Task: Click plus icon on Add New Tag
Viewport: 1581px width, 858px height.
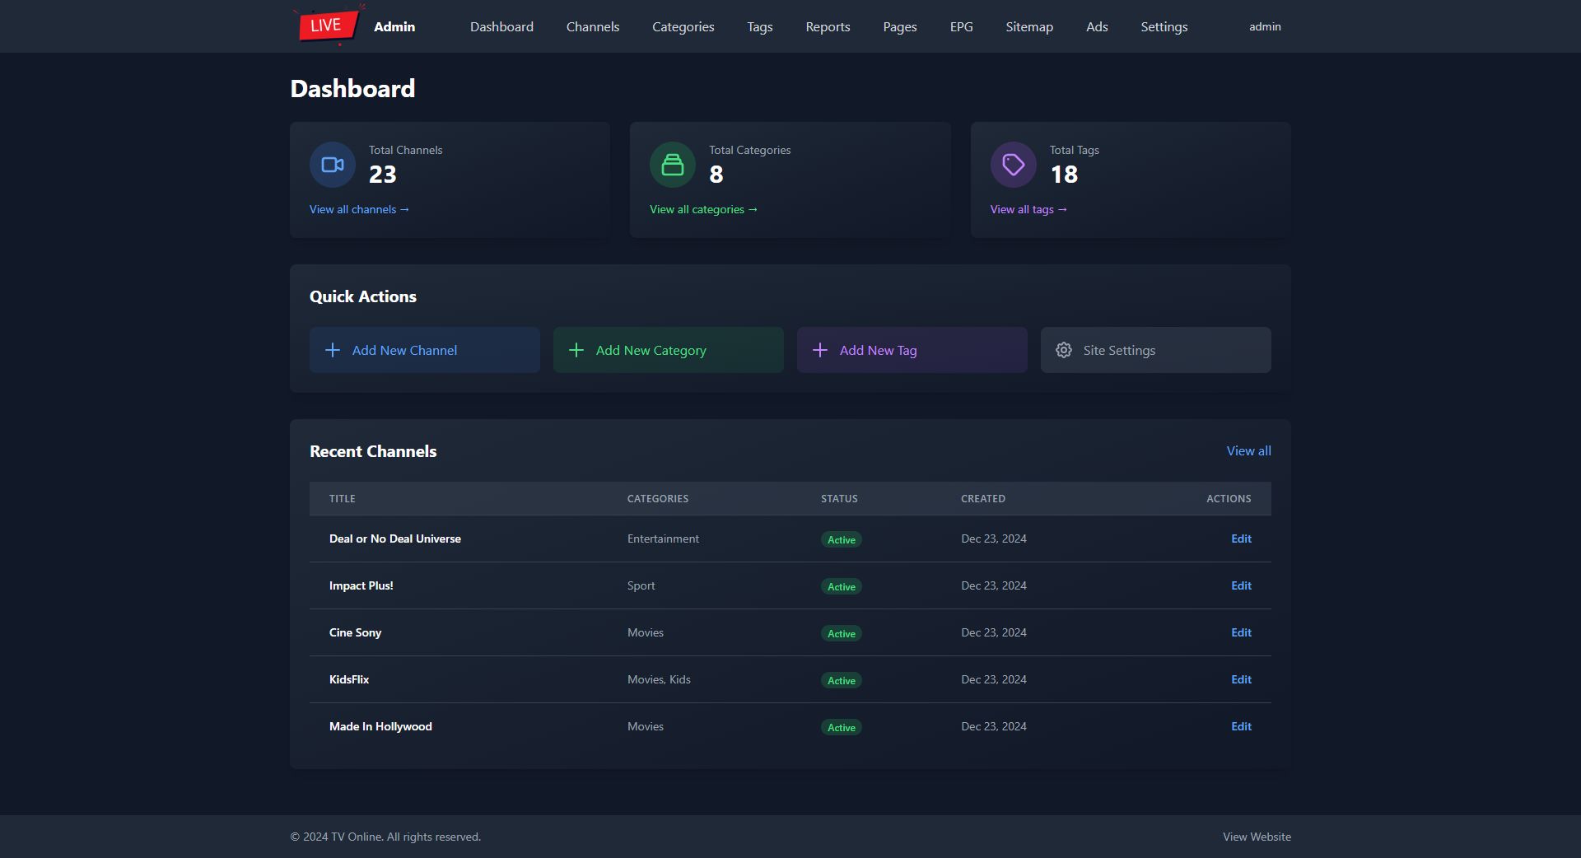Action: (x=820, y=350)
